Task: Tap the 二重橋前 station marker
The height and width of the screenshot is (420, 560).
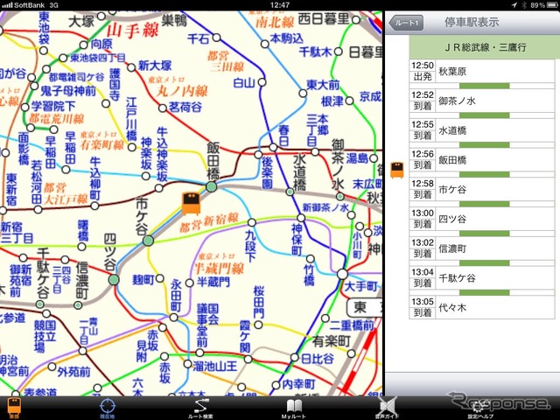Action: 325,318
